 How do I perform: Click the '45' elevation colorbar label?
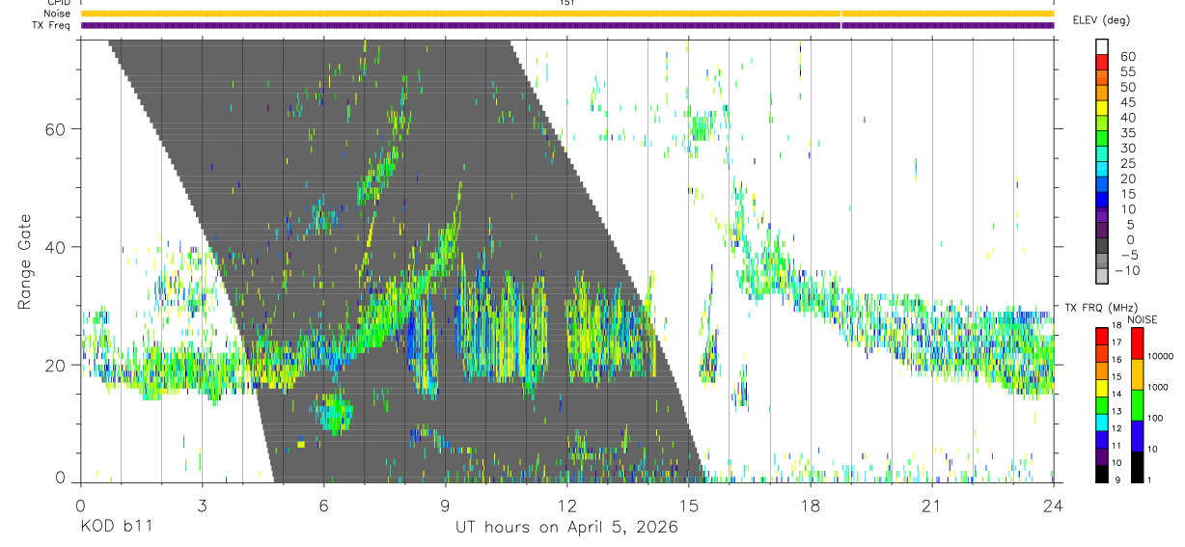tap(1126, 102)
